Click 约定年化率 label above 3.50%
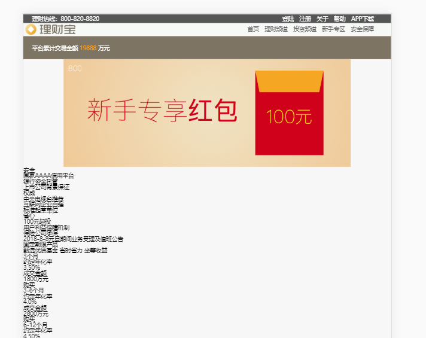The image size is (426, 338). (38, 262)
